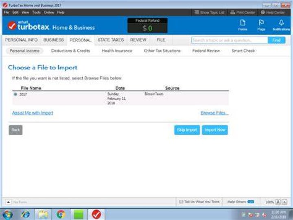The image size is (293, 220).
Task: Launch Chrome from the taskbar
Action: pos(61,214)
